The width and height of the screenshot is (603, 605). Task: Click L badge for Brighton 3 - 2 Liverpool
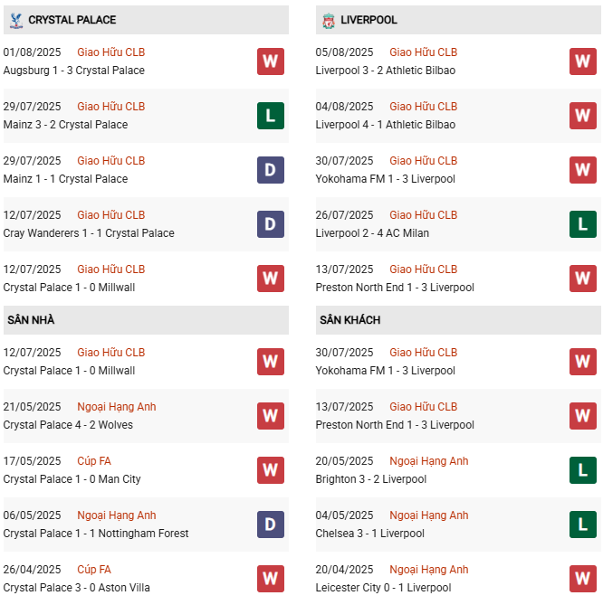pos(582,470)
